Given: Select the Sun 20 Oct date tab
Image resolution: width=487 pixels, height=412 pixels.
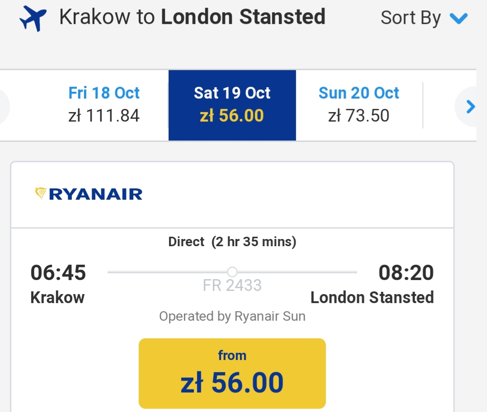Looking at the screenshot, I should (359, 105).
